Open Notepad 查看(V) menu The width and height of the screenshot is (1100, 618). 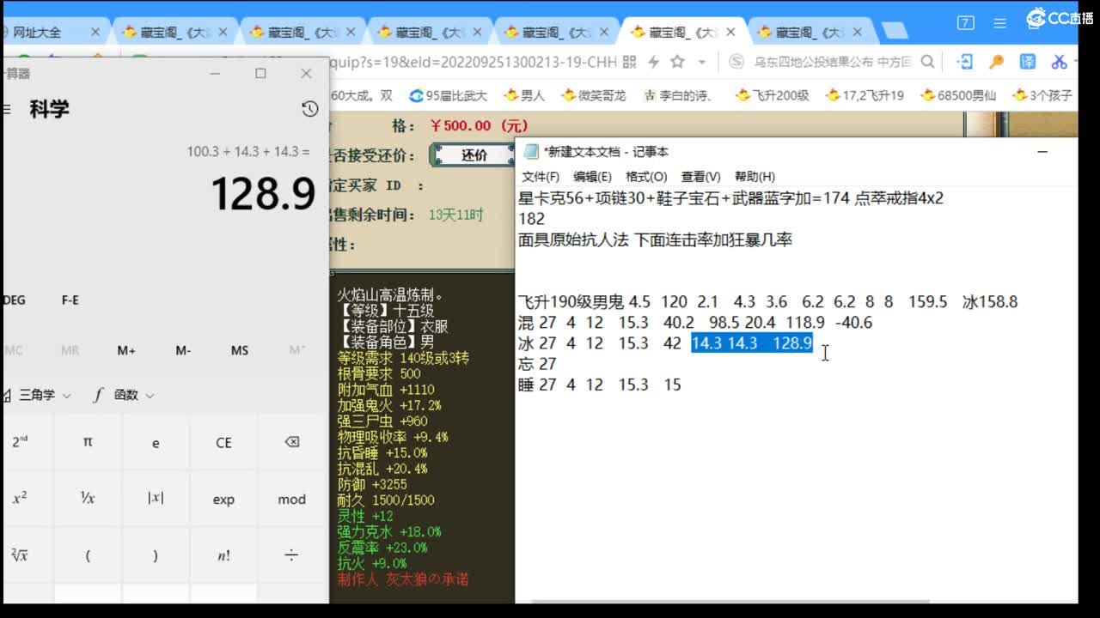point(700,177)
